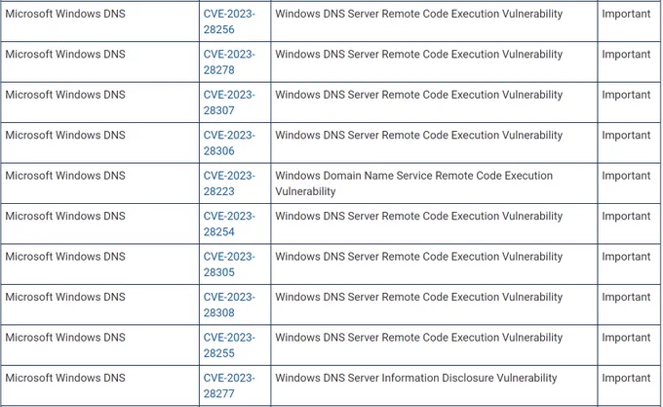Open the CVE-2023-28307 link
Image resolution: width=663 pixels, height=407 pixels.
[229, 102]
